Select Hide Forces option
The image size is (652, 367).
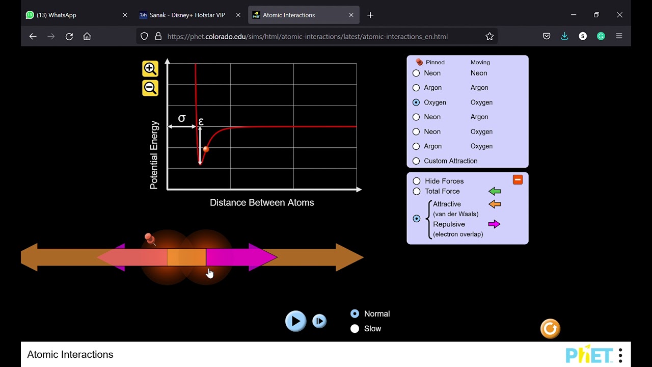pos(417,181)
